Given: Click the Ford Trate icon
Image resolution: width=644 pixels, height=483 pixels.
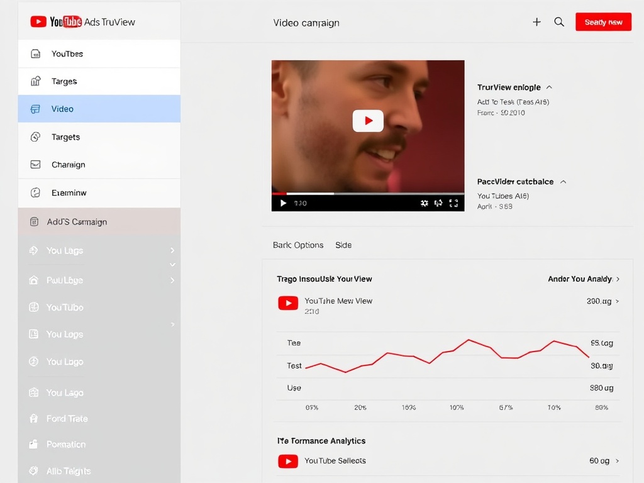Looking at the screenshot, I should click(x=34, y=418).
